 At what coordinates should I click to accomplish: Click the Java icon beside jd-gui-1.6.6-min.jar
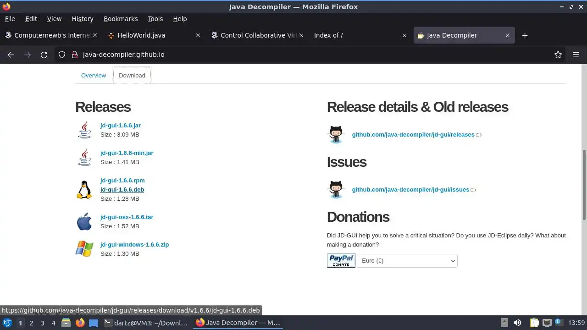coord(84,157)
